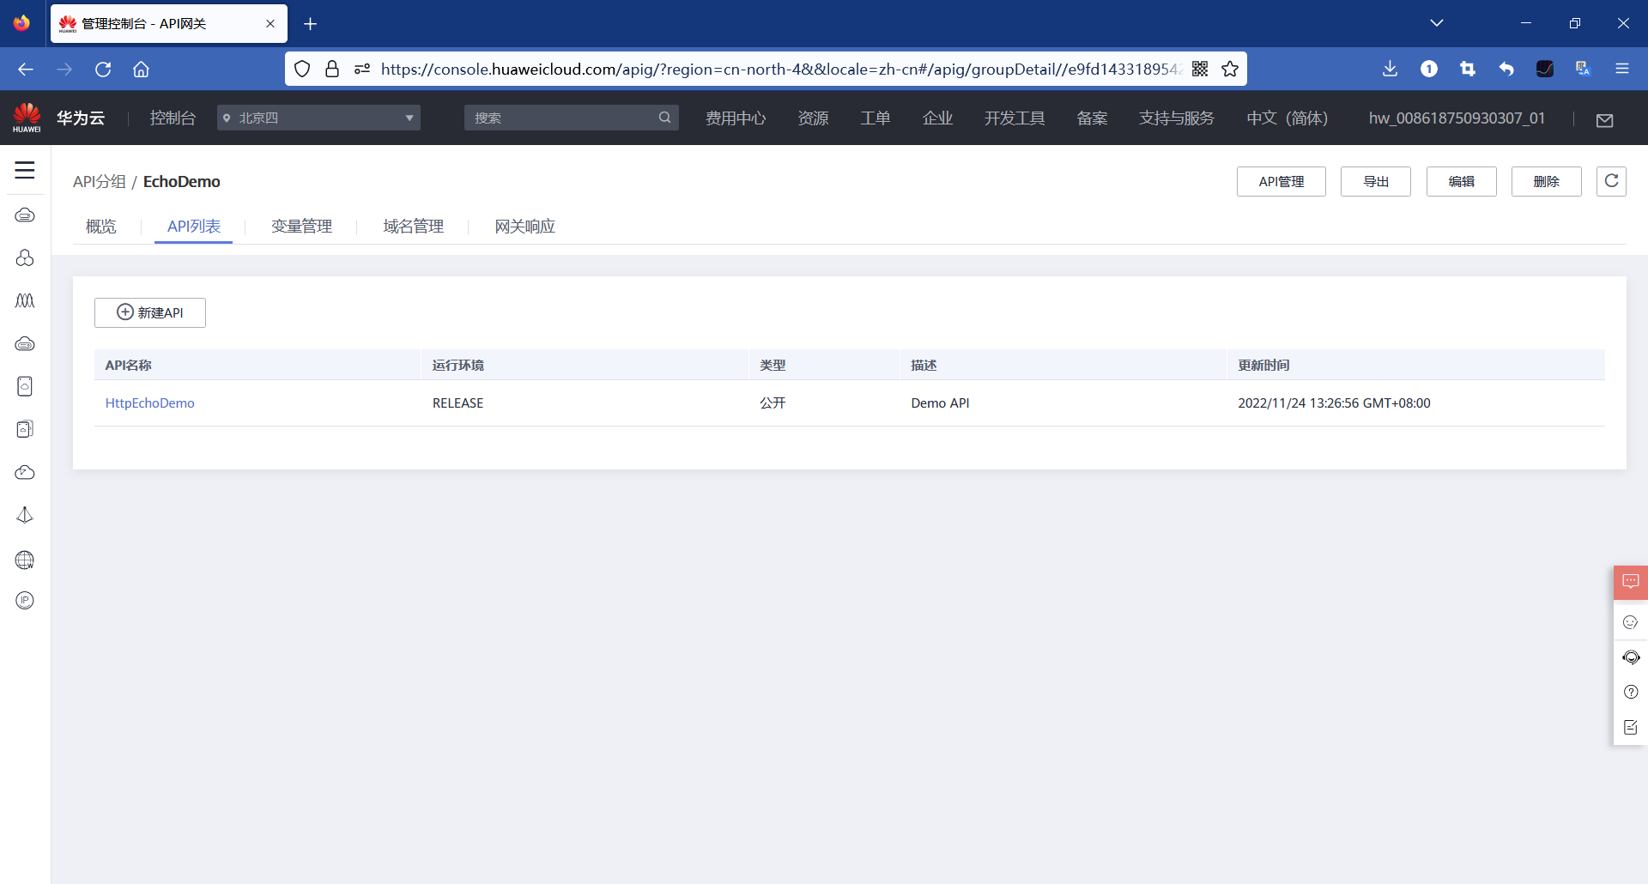Image resolution: width=1648 pixels, height=884 pixels.
Task: Open the sidebar cloud icon between the waves and document icons
Action: coord(25,343)
